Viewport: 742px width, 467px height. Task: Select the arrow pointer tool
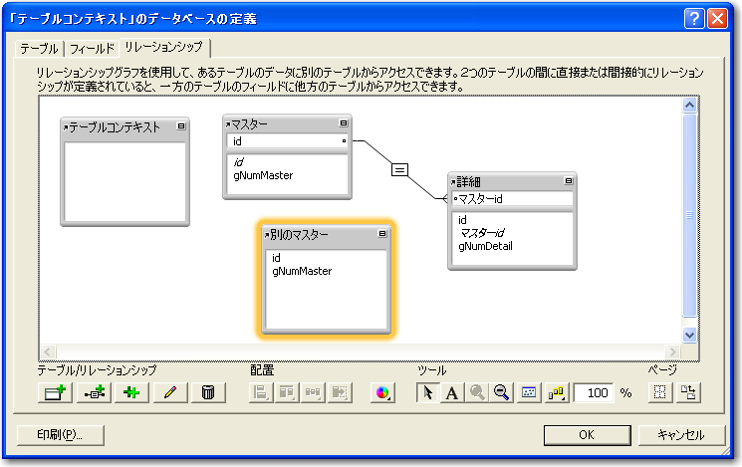(427, 393)
